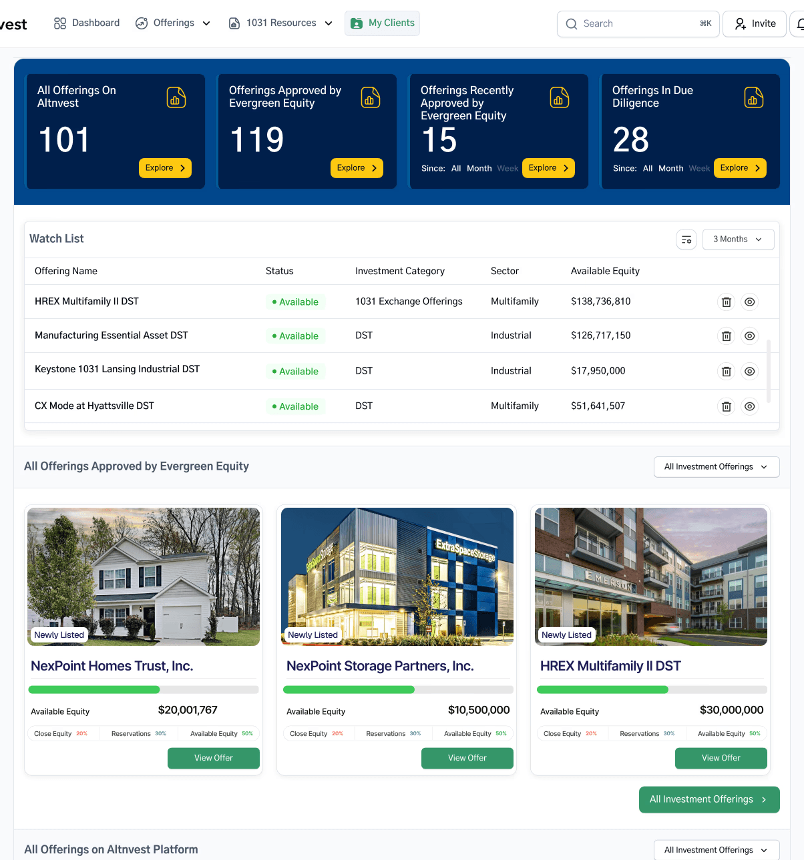The image size is (804, 860).
Task: Click green All Investment Offerings button
Action: (709, 799)
